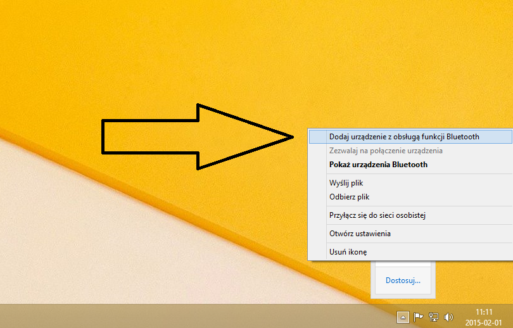Click 'Przyłącz się do sieci osobistej'

377,215
